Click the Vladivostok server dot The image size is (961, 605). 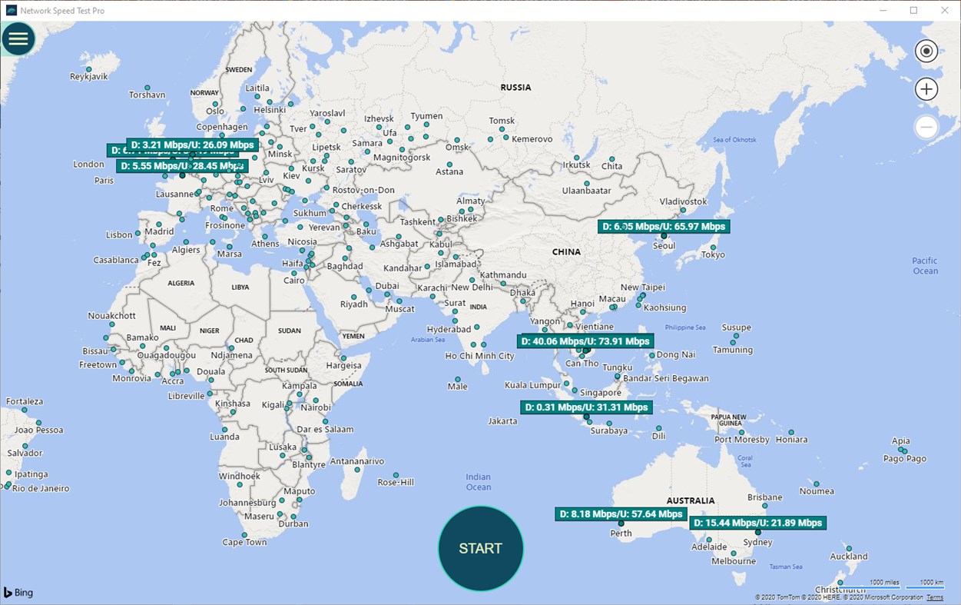click(x=682, y=210)
